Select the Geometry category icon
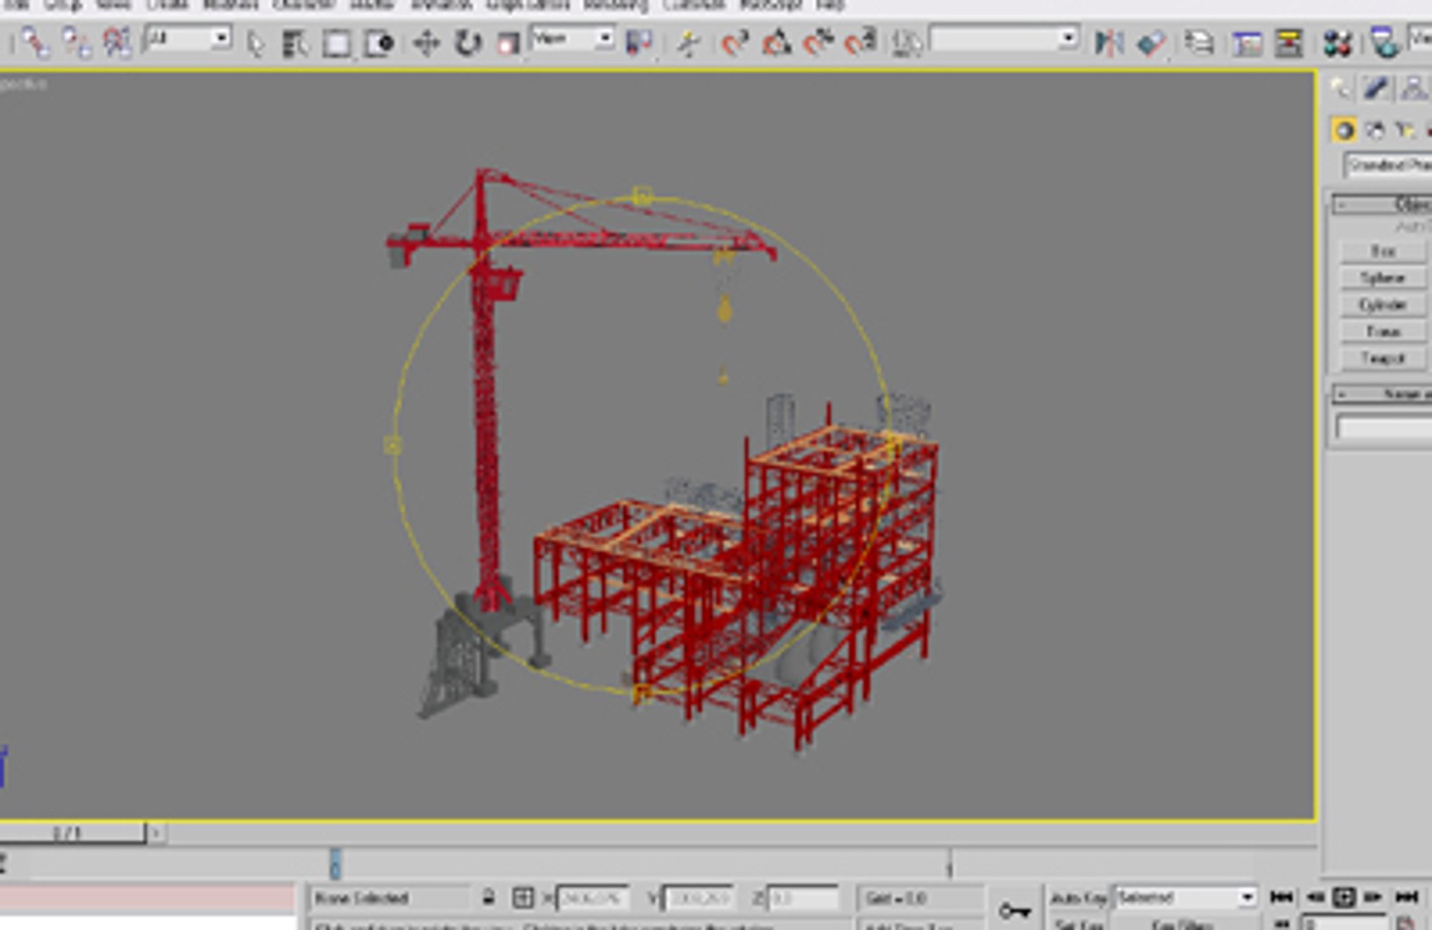This screenshot has height=930, width=1432. pyautogui.click(x=1343, y=130)
